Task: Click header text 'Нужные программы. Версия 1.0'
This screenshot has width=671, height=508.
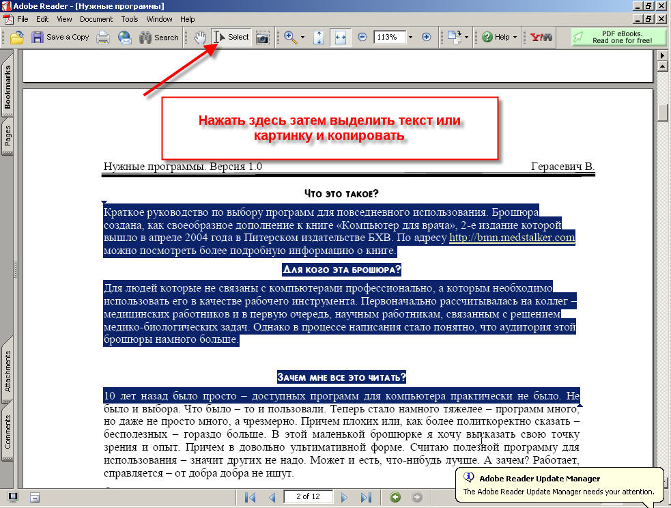Action: [x=183, y=167]
